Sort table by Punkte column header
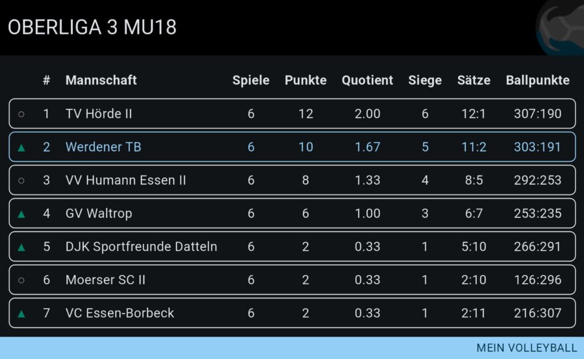The height and width of the screenshot is (359, 584). coord(306,80)
